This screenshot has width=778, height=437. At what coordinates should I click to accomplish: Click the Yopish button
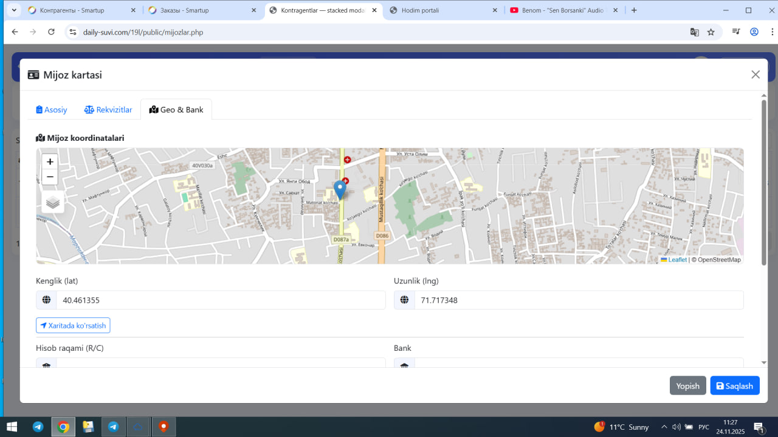tap(688, 386)
